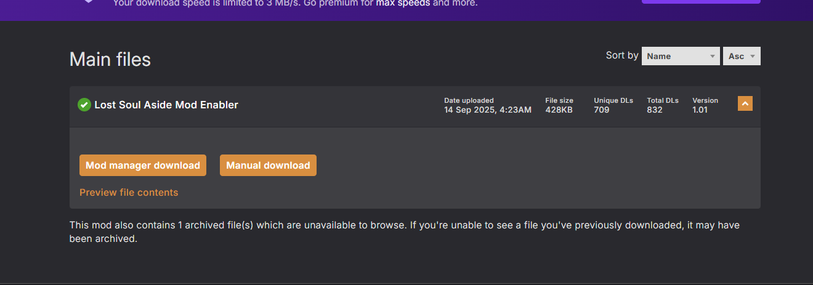Viewport: 813px width, 285px height.
Task: Click the empty area right of Manual download
Action: click(524, 166)
